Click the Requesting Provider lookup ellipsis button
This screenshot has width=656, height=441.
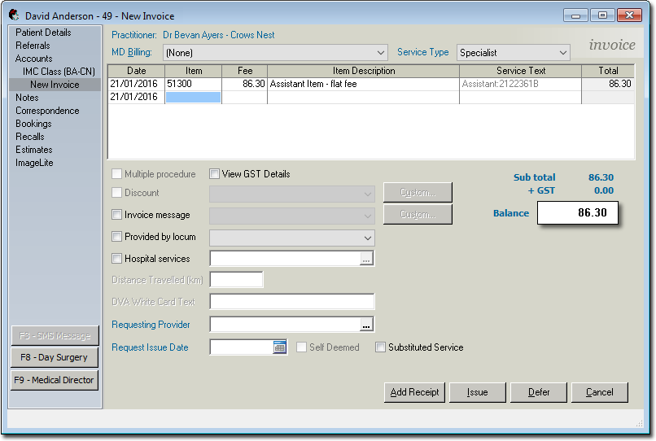click(367, 325)
